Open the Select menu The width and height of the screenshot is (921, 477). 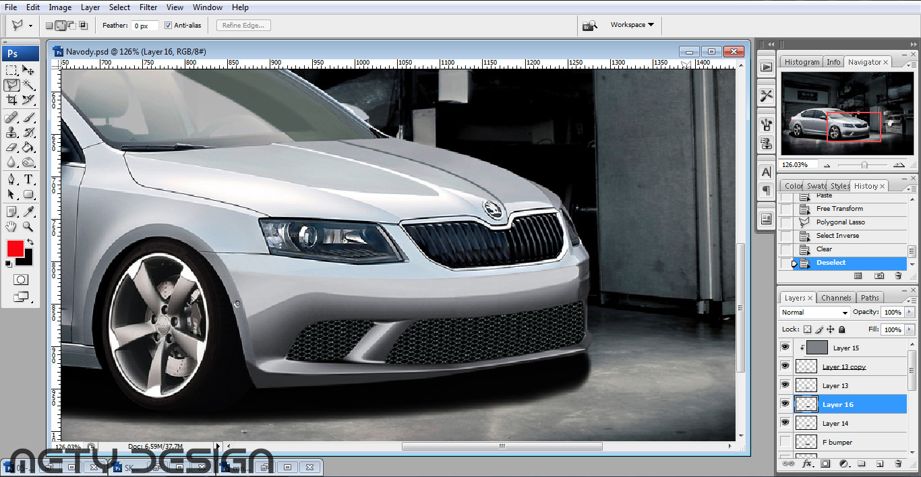click(119, 7)
